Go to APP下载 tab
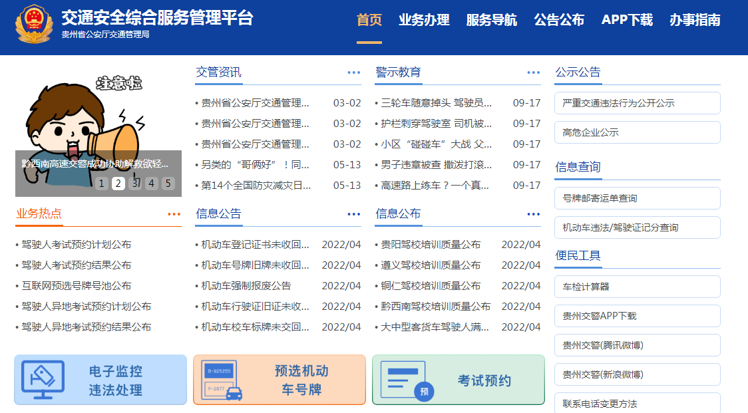Viewport: 748px width, 413px height. click(x=627, y=20)
